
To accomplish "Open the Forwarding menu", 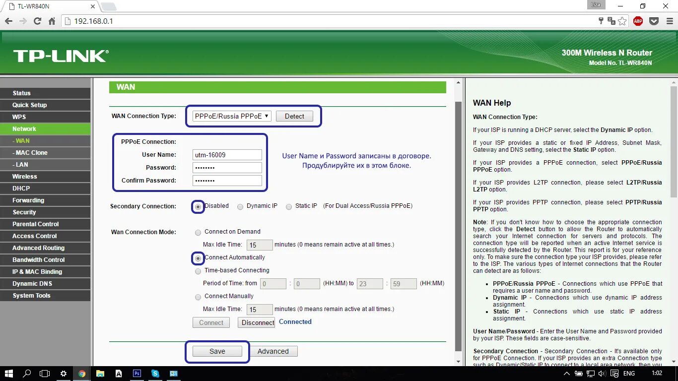I will 45,200.
